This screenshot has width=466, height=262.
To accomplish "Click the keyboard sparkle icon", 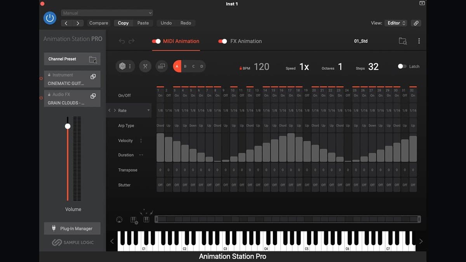I will point(146,216).
